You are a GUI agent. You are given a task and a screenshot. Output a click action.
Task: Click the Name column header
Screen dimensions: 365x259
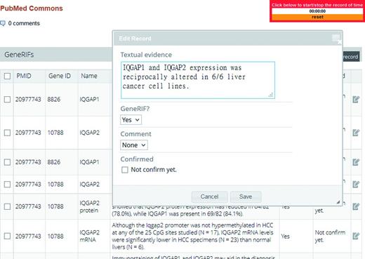click(89, 76)
